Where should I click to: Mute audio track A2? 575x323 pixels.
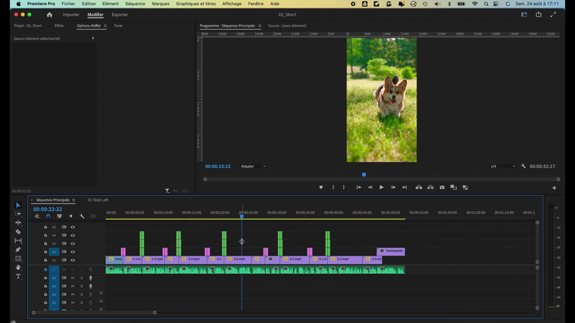73,278
